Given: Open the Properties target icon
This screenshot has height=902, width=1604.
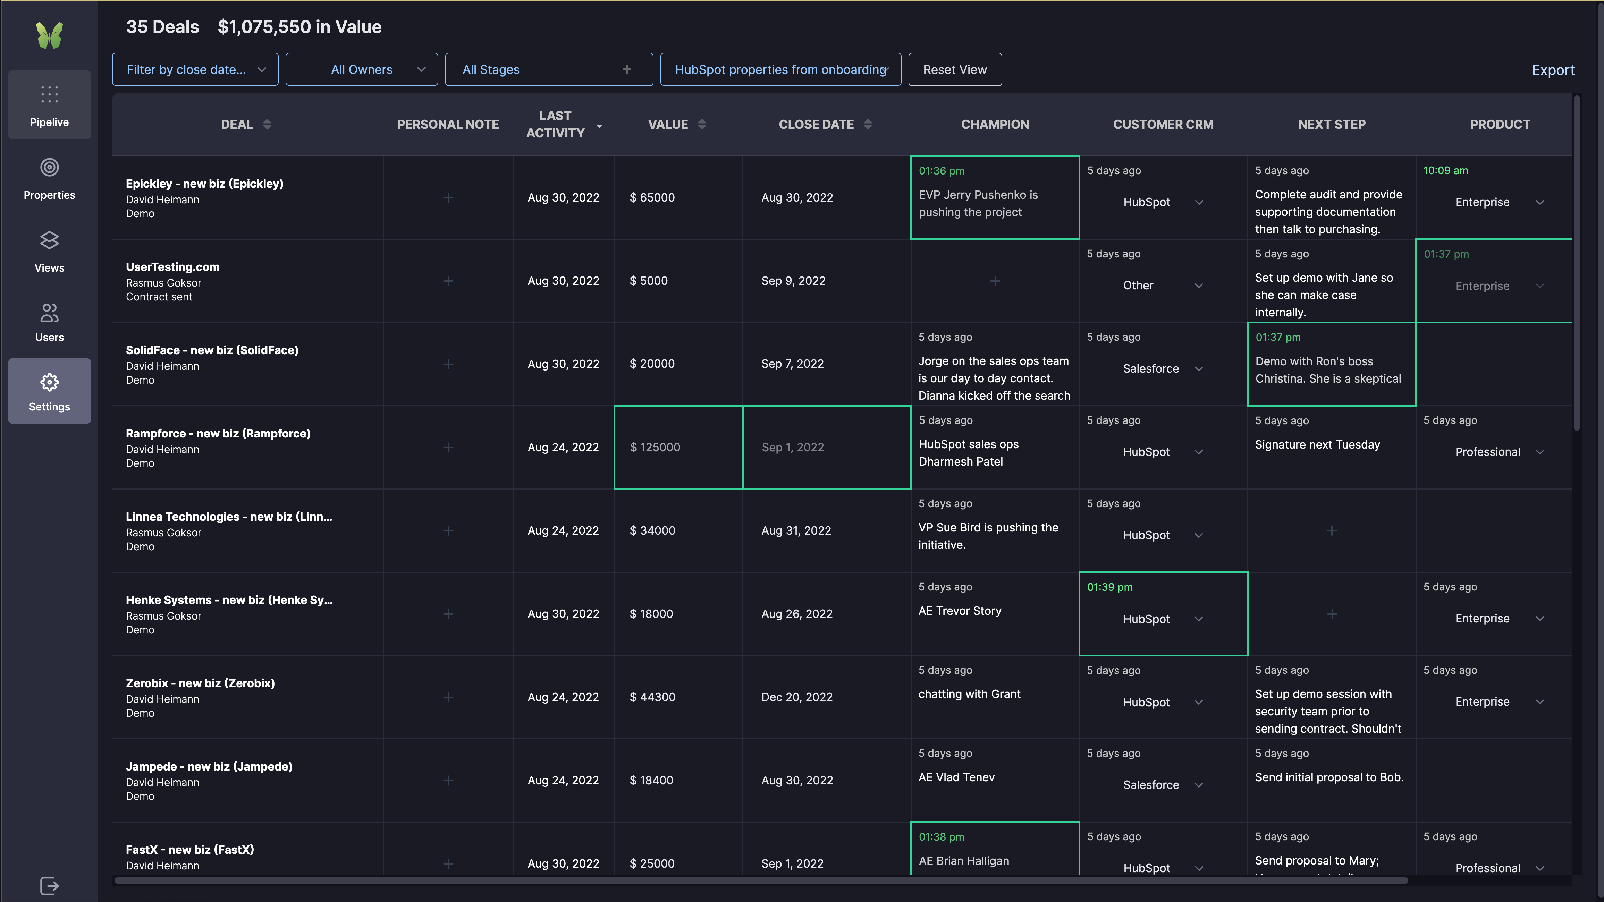Looking at the screenshot, I should 49,168.
